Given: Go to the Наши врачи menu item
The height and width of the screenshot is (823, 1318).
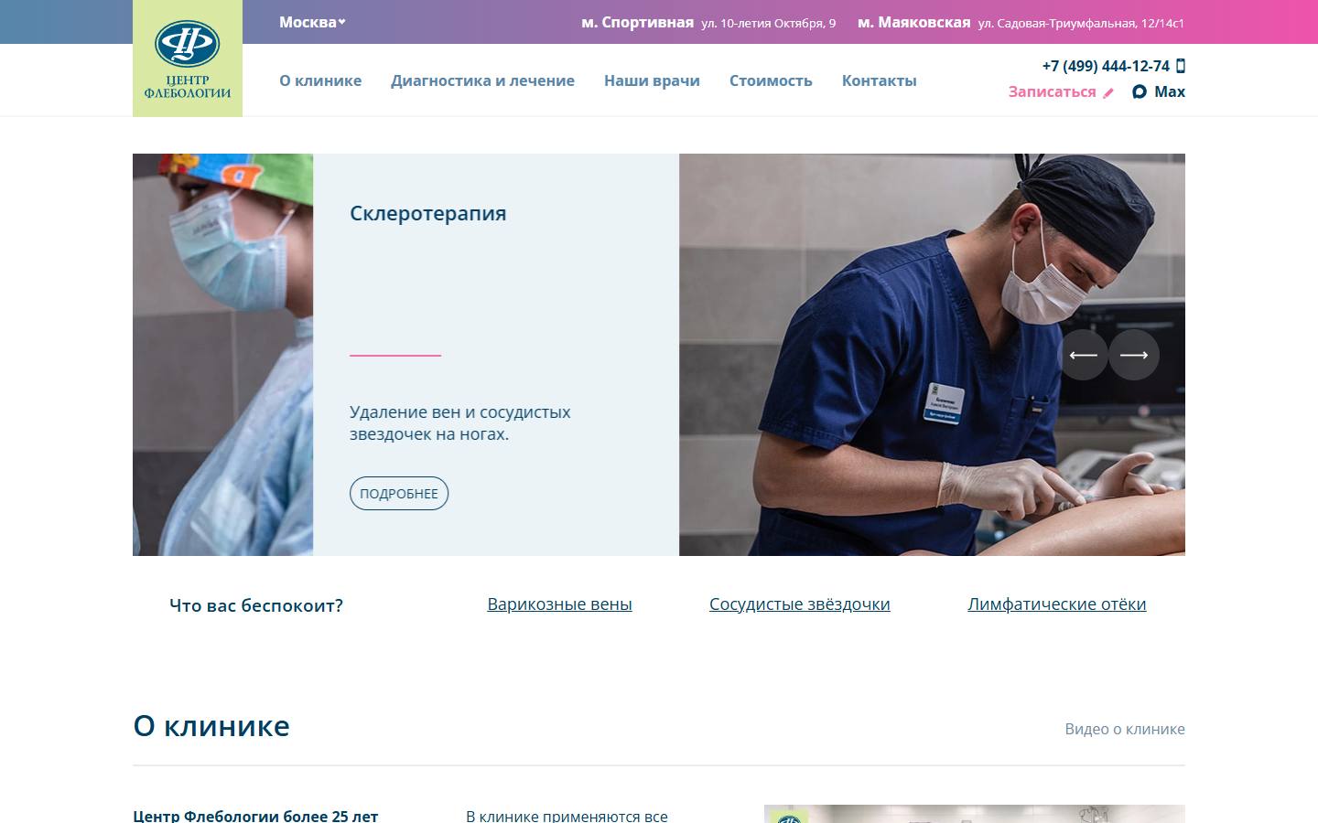Looking at the screenshot, I should click(652, 80).
